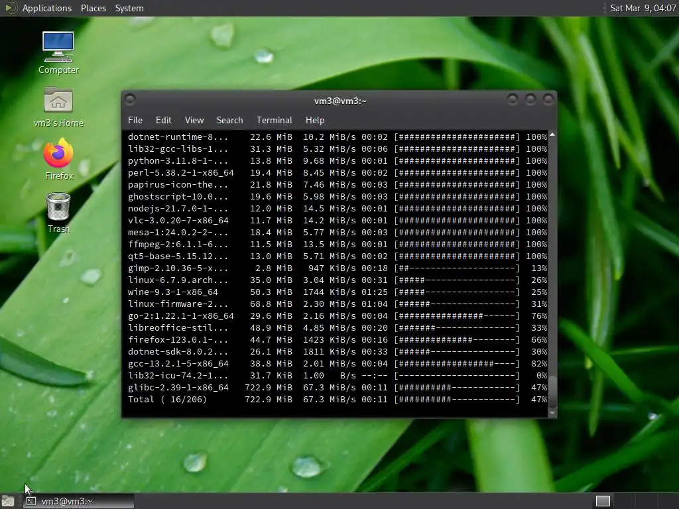Viewport: 679px width, 509px height.
Task: Open the terminal Search menu
Action: [x=229, y=120]
